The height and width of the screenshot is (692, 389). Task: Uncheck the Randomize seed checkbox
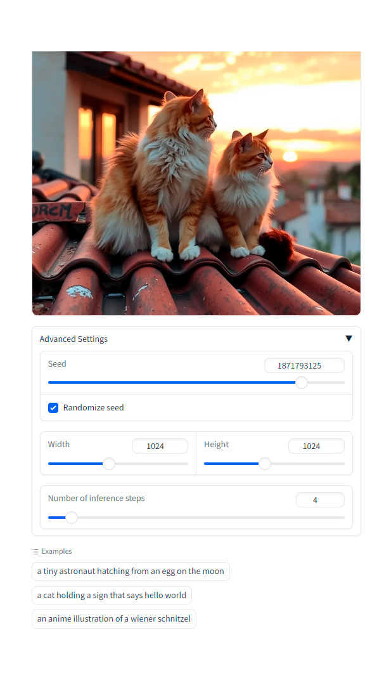point(53,408)
